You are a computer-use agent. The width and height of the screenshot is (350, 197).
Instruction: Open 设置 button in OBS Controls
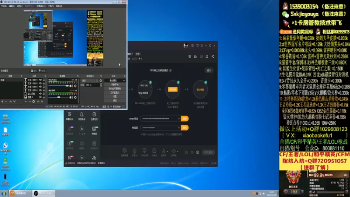tap(115, 96)
